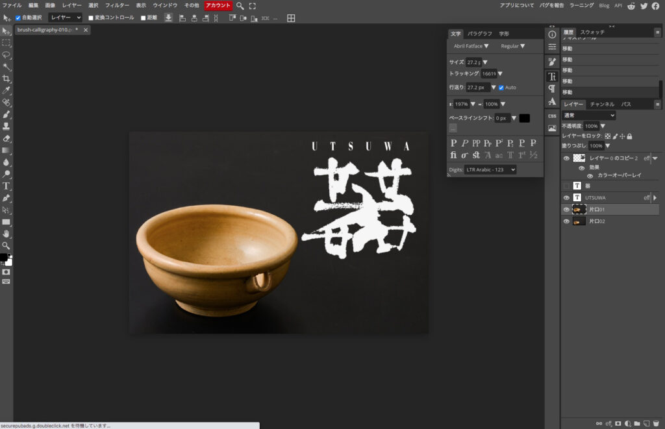Open the フィルター menu

pos(117,5)
